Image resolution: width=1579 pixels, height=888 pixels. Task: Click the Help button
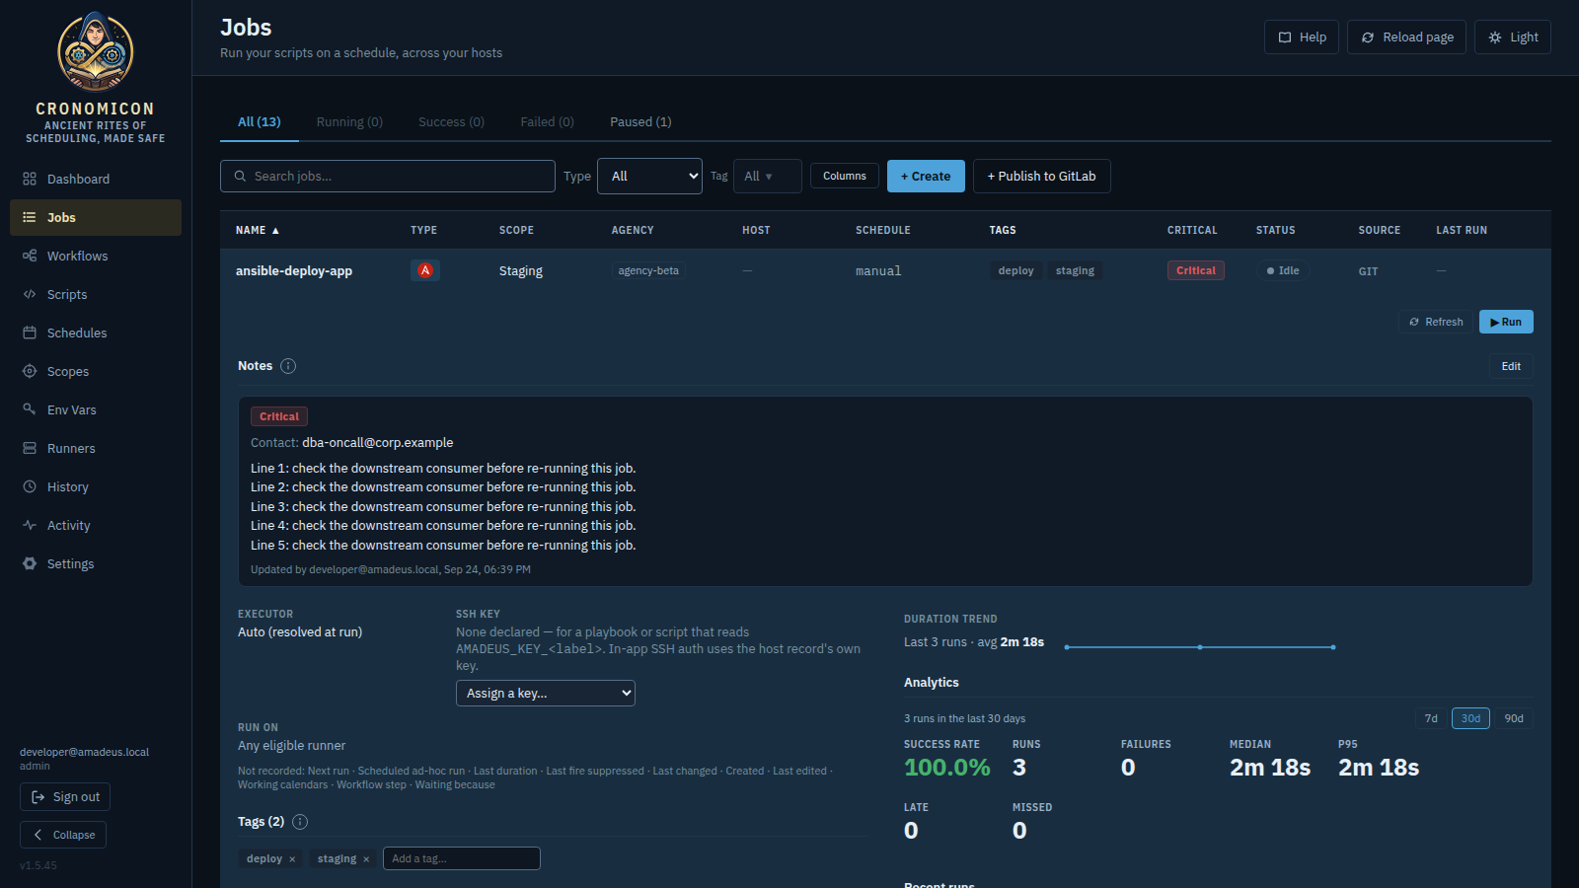[1302, 37]
